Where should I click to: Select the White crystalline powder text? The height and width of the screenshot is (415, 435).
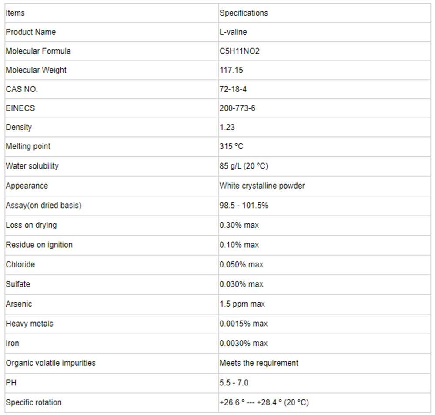[x=262, y=186]
